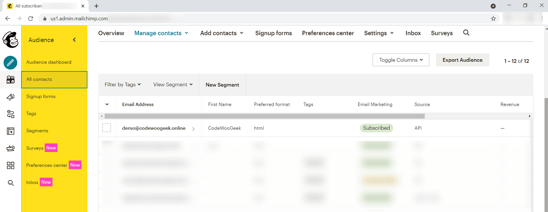The width and height of the screenshot is (548, 212).
Task: Close the All subscribers tab
Action: (x=83, y=6)
